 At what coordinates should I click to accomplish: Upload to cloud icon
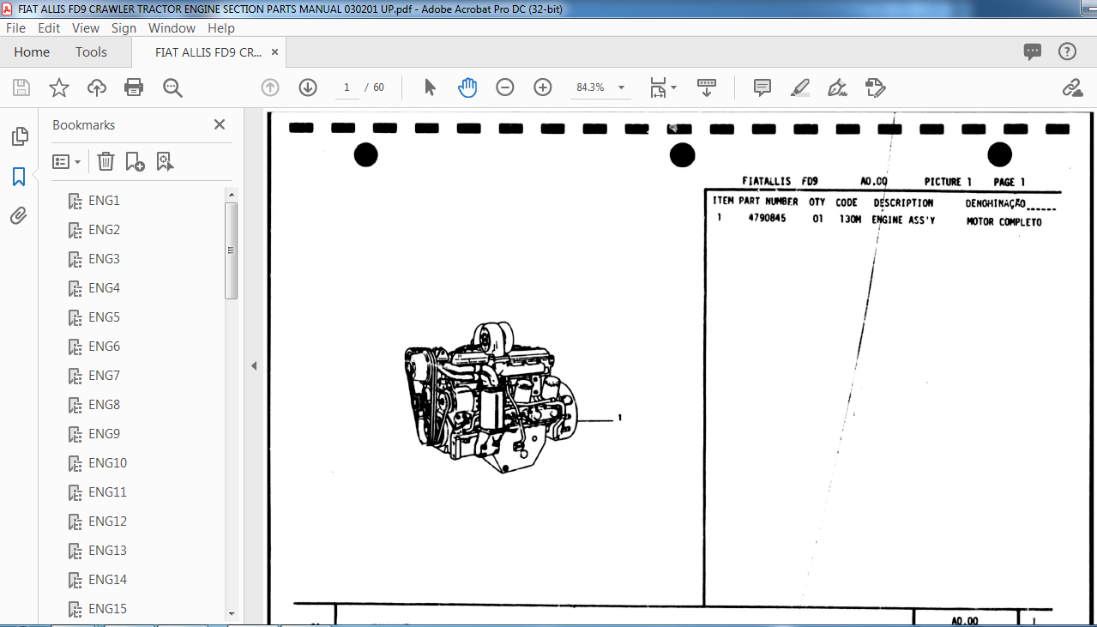(97, 87)
